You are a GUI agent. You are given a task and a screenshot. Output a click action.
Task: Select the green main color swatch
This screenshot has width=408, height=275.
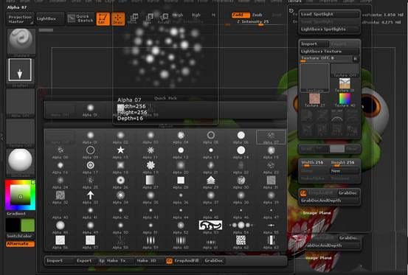tap(27, 225)
